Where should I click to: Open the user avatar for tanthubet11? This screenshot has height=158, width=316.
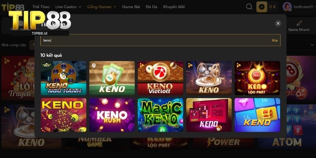pyautogui.click(x=287, y=7)
